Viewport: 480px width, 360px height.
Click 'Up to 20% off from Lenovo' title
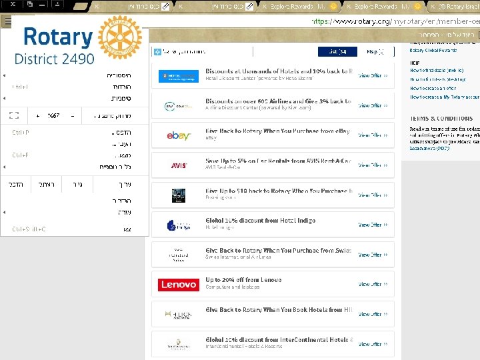tap(244, 280)
